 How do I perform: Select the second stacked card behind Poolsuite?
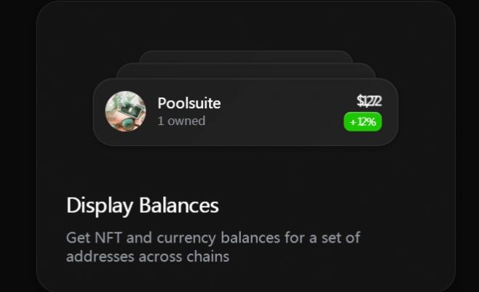[x=246, y=70]
